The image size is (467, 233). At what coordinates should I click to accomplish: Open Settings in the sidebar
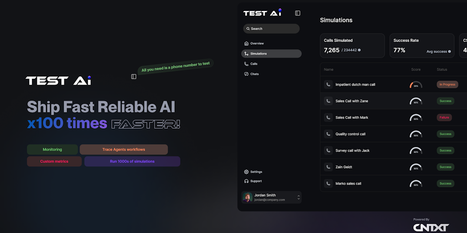click(271, 172)
